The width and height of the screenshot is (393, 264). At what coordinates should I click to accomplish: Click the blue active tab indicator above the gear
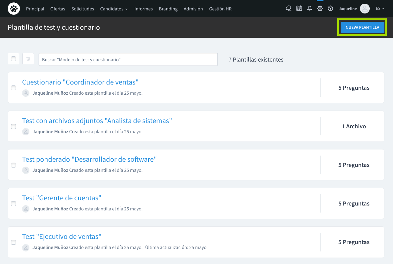[x=320, y=1]
